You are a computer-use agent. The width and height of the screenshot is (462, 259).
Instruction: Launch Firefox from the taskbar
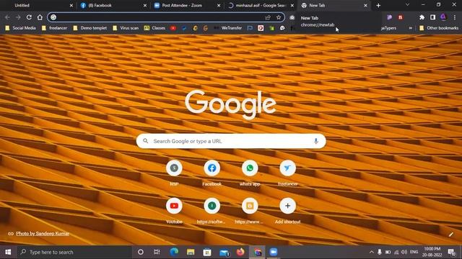(x=240, y=252)
